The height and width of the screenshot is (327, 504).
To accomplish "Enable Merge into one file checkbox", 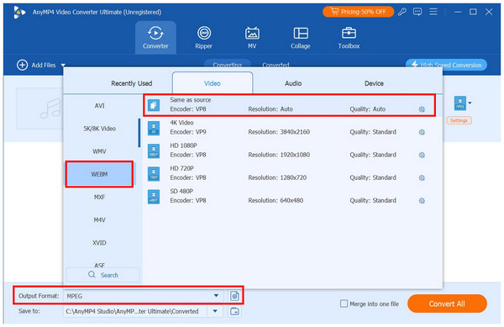I will 344,303.
